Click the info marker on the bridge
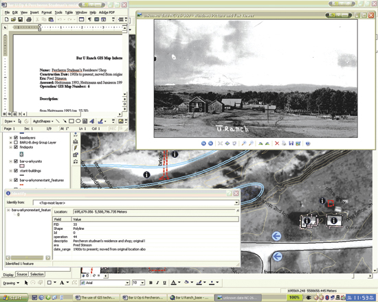The width and height of the screenshot is (378, 302). (175, 154)
